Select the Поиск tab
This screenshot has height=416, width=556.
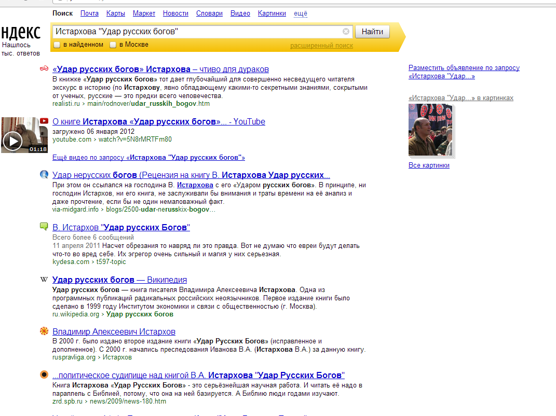tap(62, 13)
